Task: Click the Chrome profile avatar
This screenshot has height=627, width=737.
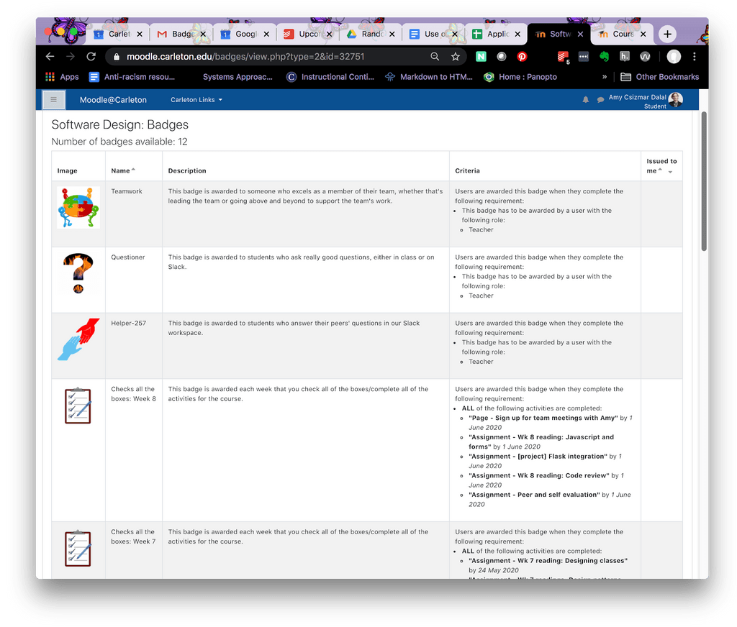Action: pos(674,56)
